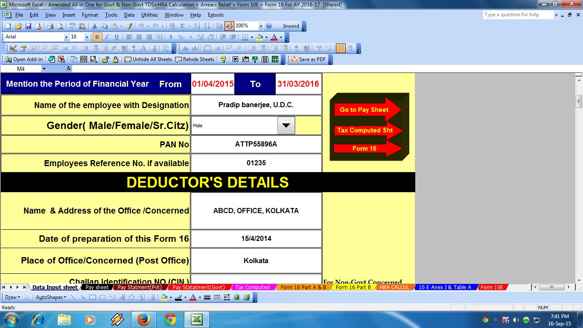Click the Merge and Center icon
This screenshot has height=328, width=583.
159,37
